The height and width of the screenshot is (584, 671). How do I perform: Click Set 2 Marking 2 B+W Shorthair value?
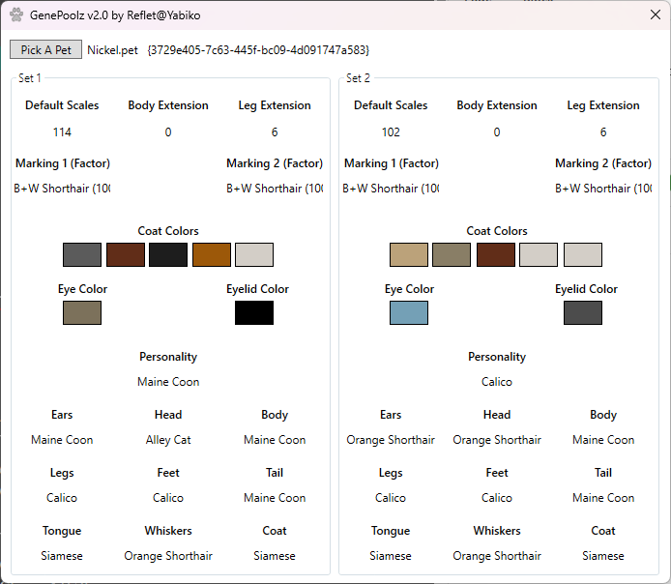[603, 189]
